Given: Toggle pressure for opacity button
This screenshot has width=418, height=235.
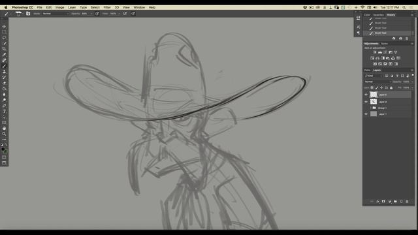Looking at the screenshot, I should tap(97, 14).
